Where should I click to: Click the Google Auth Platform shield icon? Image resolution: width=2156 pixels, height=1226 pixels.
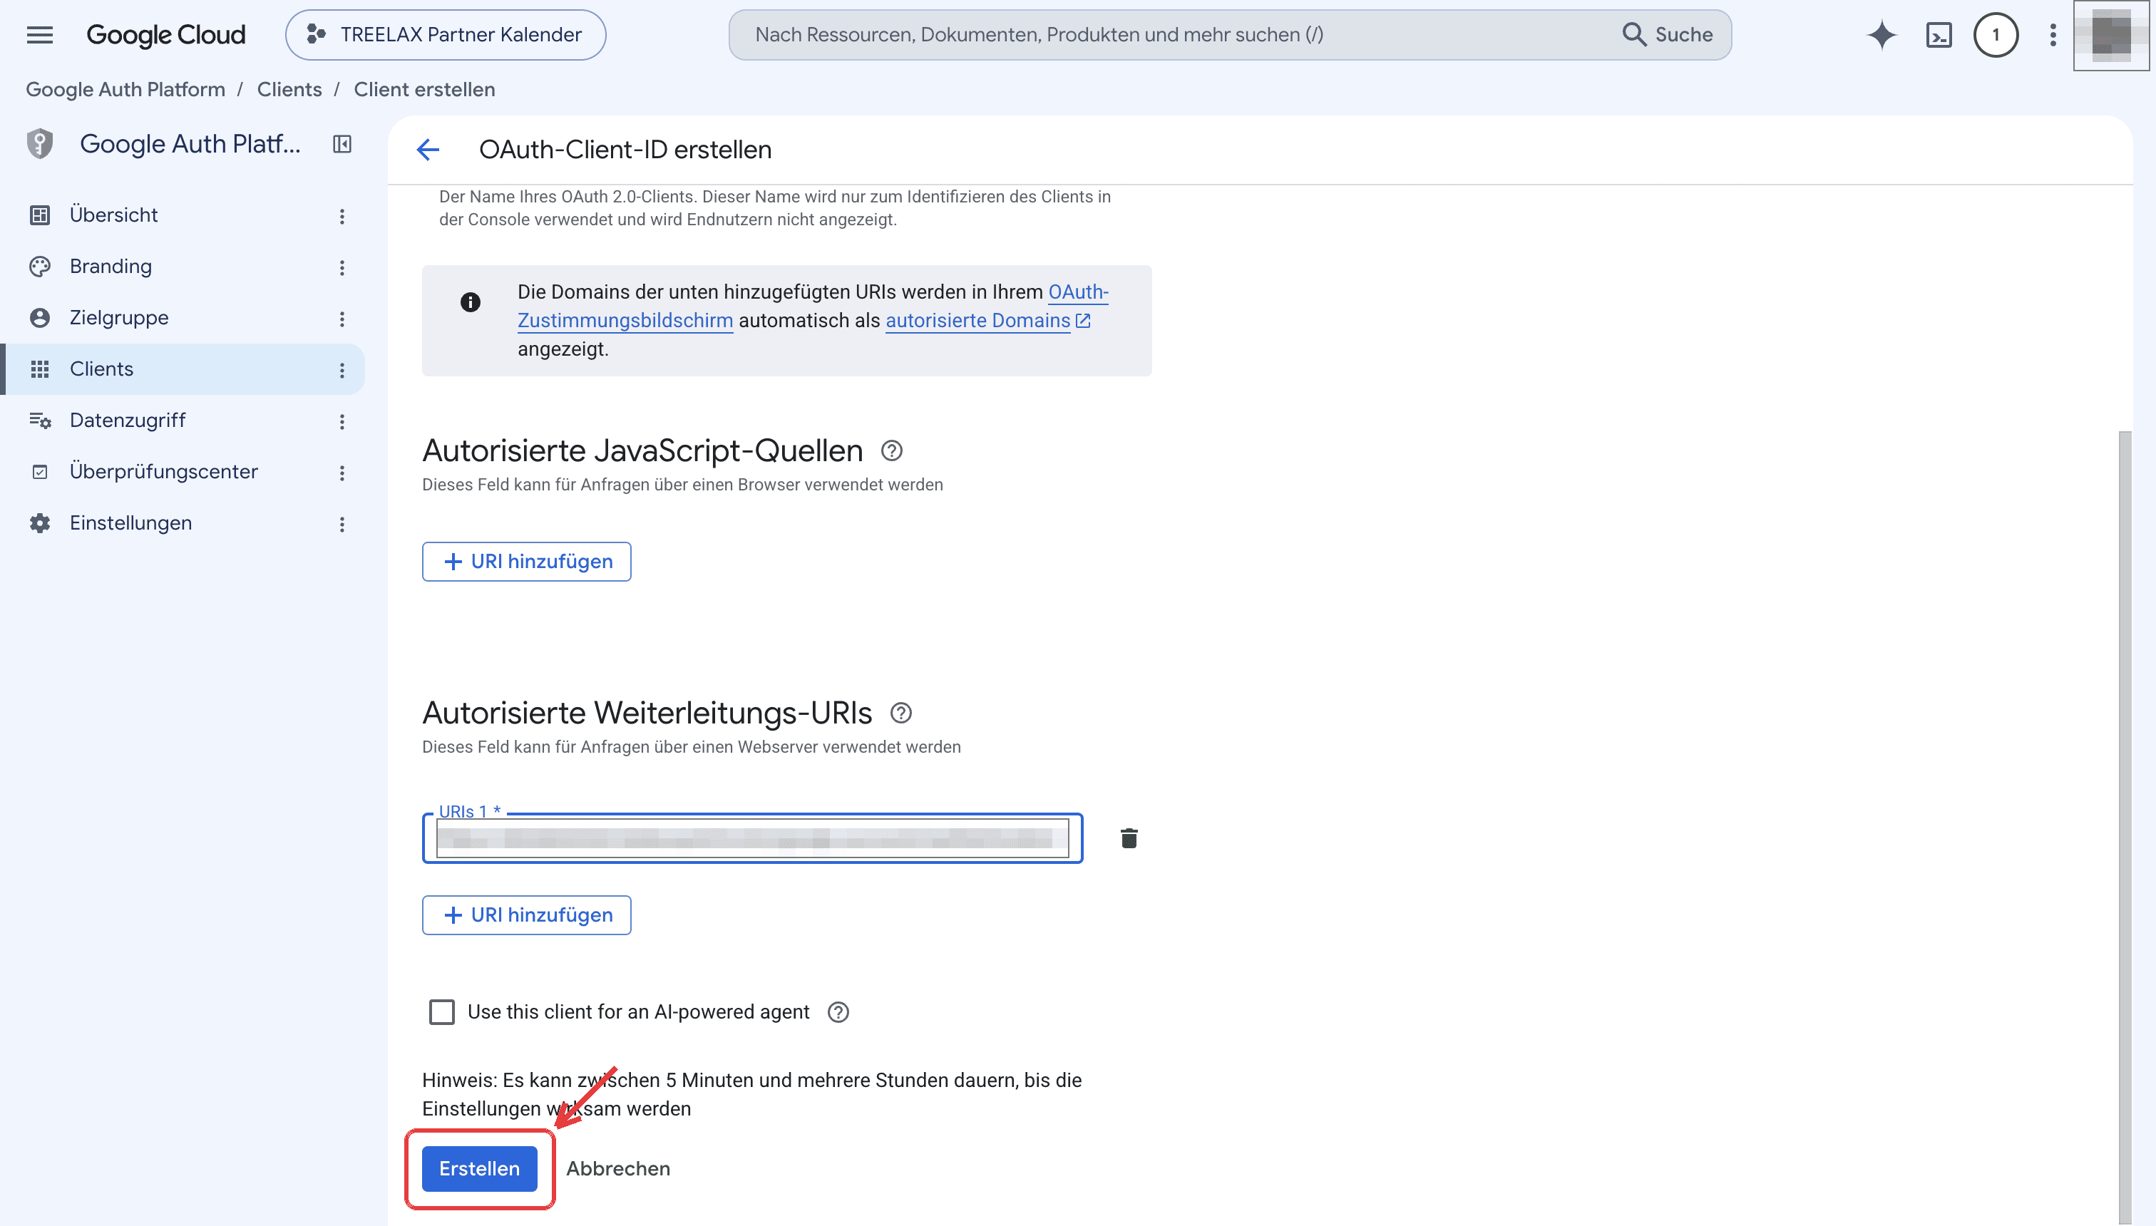pos(40,144)
